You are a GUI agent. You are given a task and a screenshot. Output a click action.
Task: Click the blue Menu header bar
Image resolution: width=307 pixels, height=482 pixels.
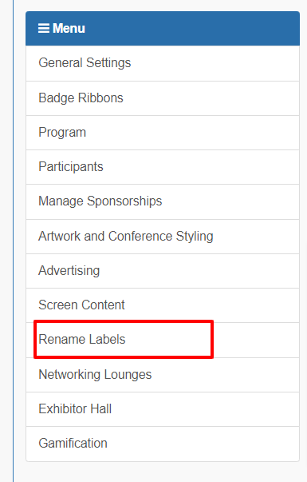click(x=163, y=29)
